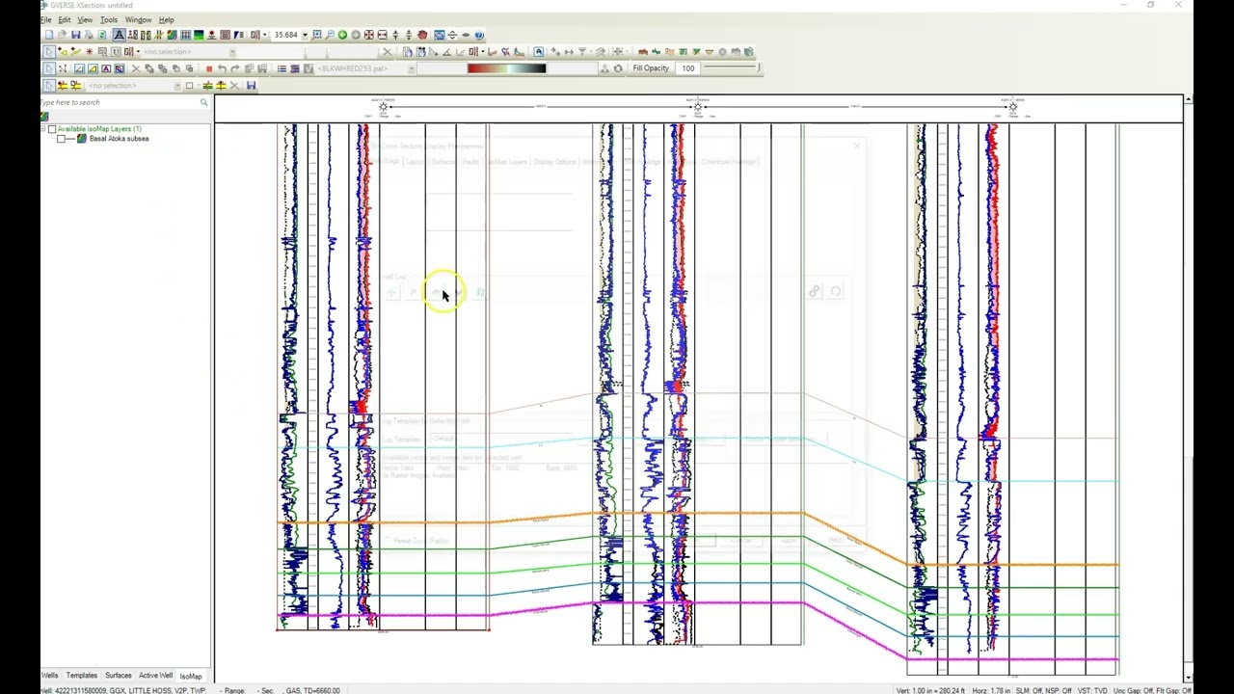Image resolution: width=1234 pixels, height=694 pixels.
Task: Open the Tools menu
Action: (109, 19)
